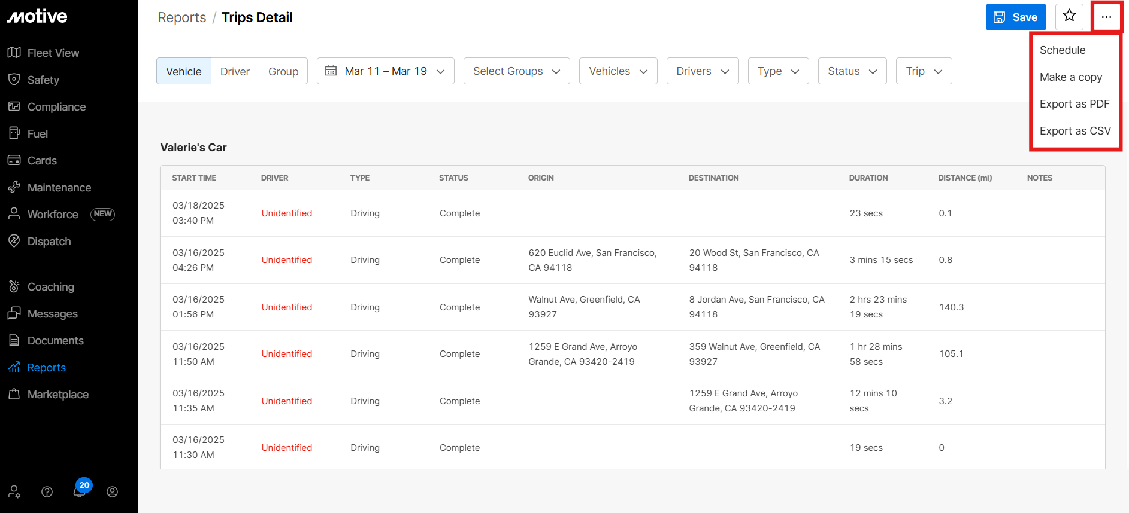Expand the Status filter dropdown

coord(852,71)
